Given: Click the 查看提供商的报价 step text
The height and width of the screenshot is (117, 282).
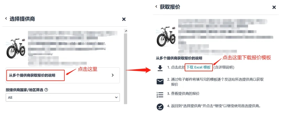Looking at the screenshot, I should point(183,93).
